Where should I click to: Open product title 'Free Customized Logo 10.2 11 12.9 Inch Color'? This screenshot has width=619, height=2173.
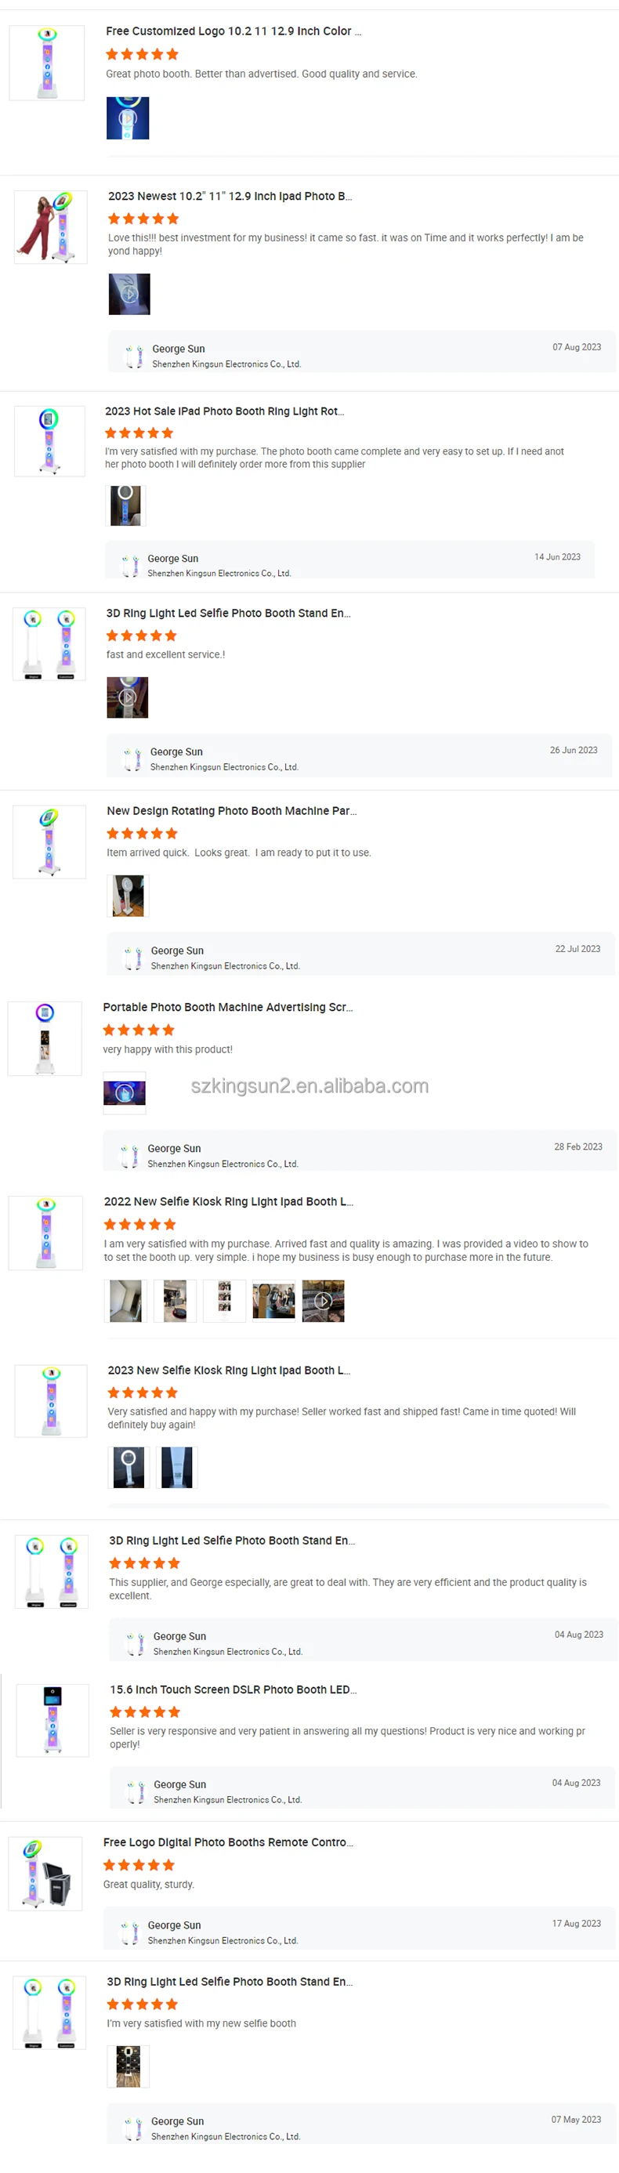click(x=233, y=31)
